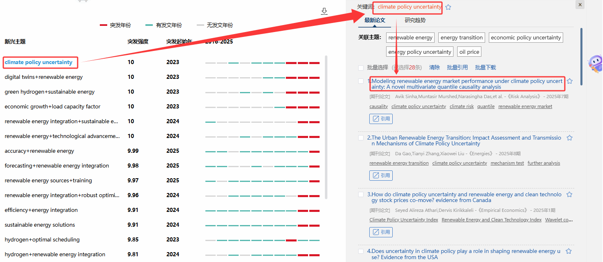Click the 清除 link to clear selection

[434, 67]
